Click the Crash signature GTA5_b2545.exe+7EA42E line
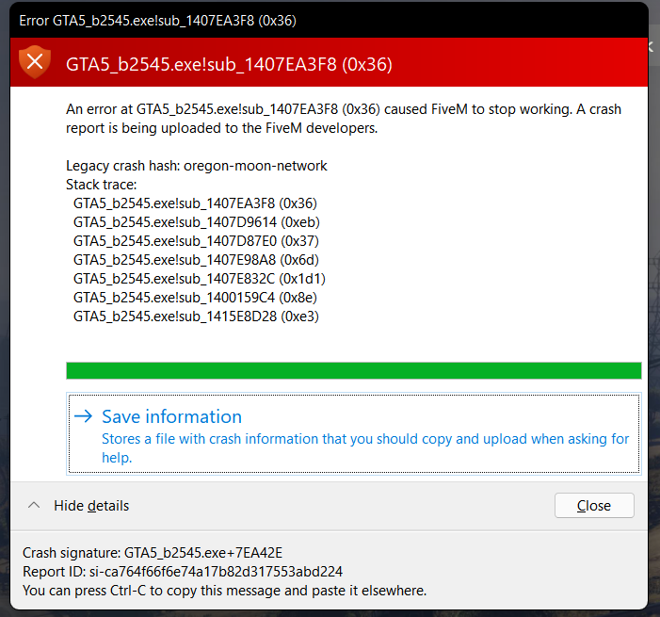 click(153, 553)
